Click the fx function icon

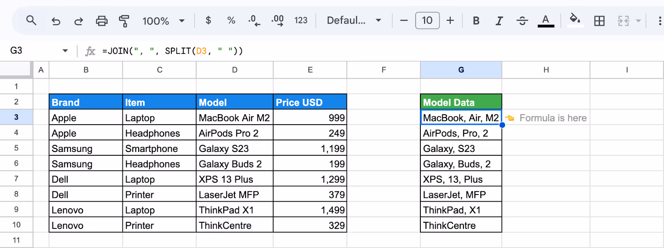[x=90, y=51]
